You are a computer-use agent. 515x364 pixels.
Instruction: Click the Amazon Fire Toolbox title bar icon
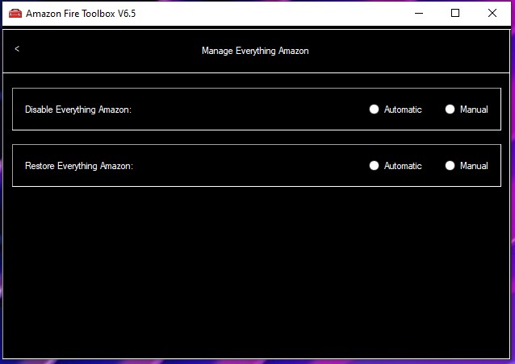[15, 14]
